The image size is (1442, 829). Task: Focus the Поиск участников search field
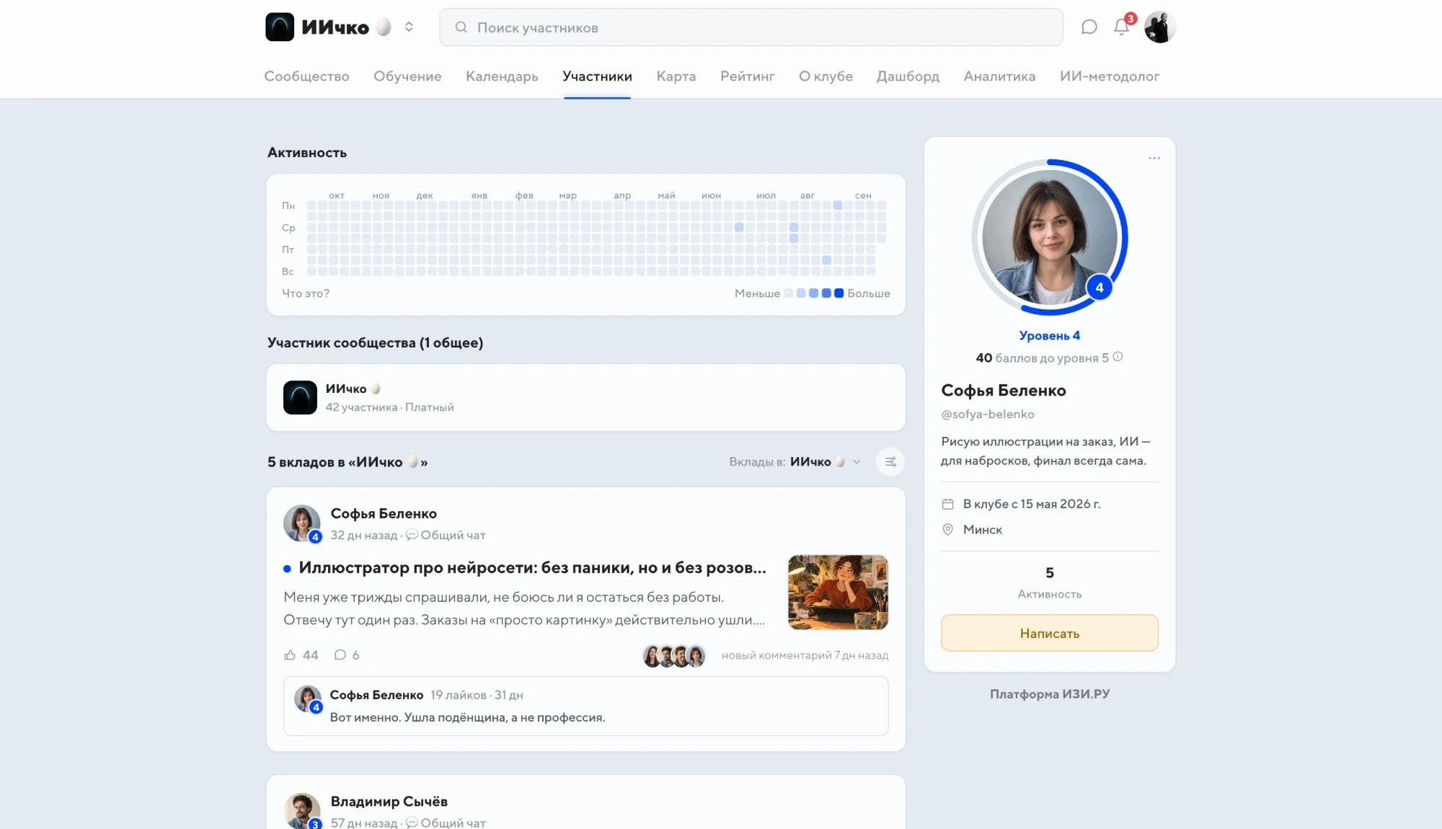tap(751, 27)
